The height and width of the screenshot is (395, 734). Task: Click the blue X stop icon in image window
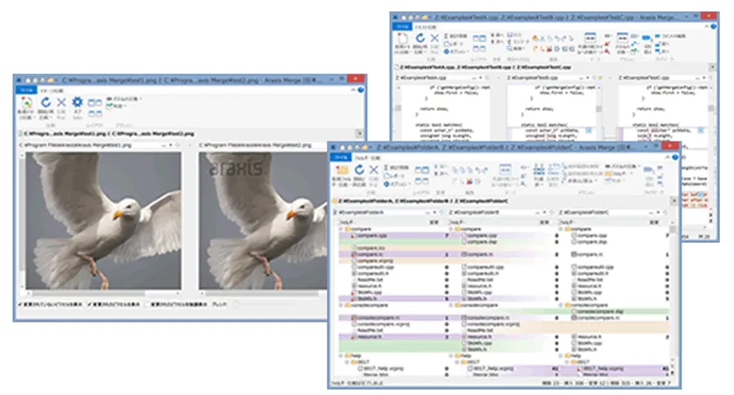tap(61, 103)
